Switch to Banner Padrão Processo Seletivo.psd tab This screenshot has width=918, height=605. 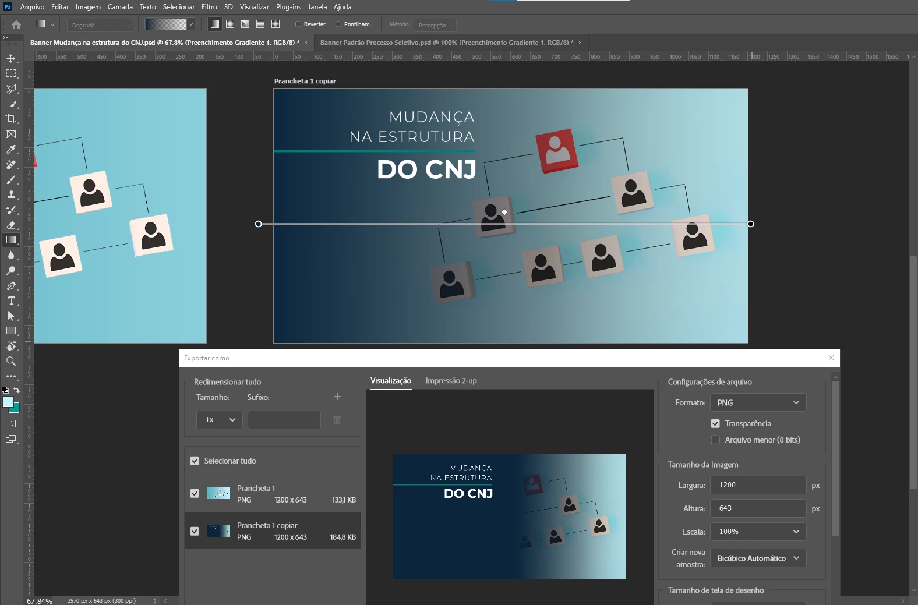(x=447, y=43)
